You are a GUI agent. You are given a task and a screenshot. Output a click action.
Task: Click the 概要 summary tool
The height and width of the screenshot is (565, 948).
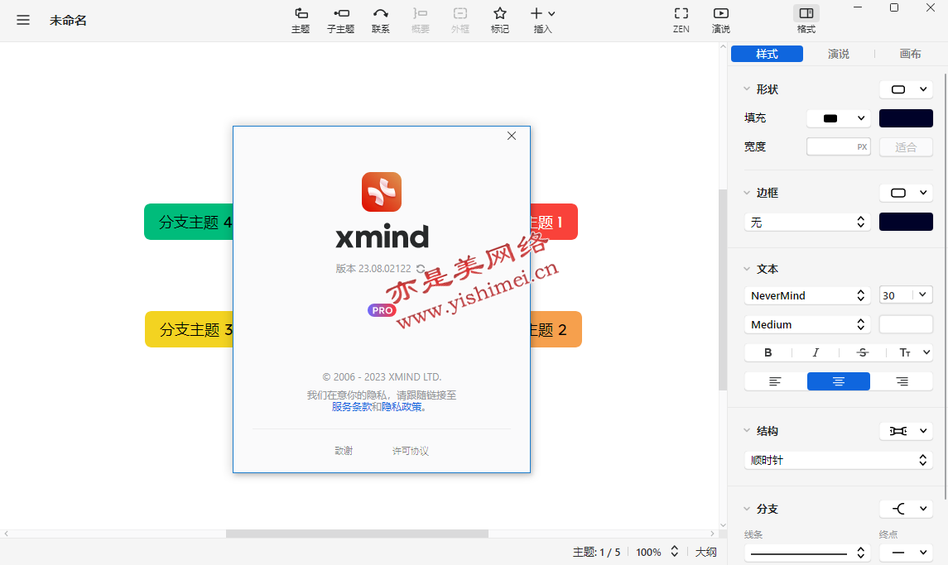pyautogui.click(x=421, y=21)
